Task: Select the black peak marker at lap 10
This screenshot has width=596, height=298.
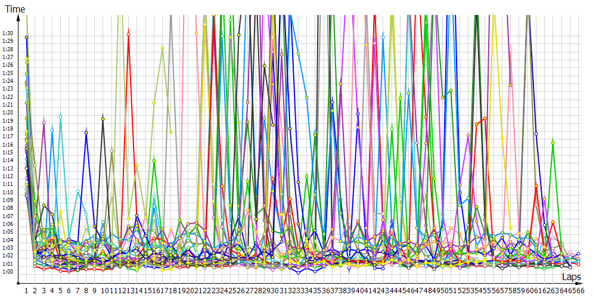Action: click(103, 119)
